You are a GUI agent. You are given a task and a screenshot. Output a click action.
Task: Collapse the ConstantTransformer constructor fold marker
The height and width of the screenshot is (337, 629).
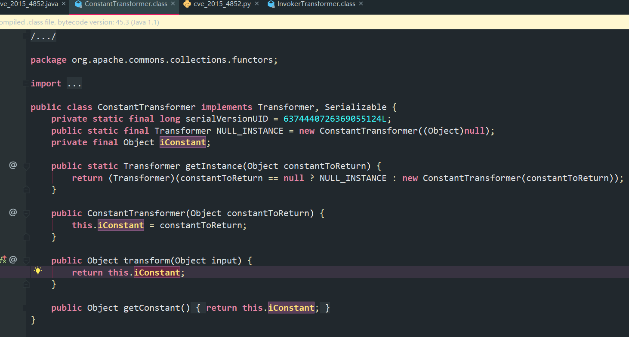click(26, 213)
